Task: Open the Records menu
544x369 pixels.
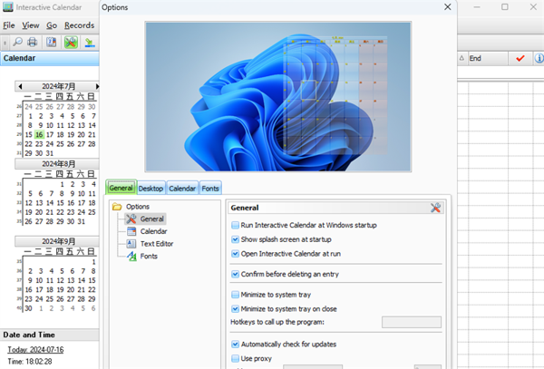Action: click(79, 25)
